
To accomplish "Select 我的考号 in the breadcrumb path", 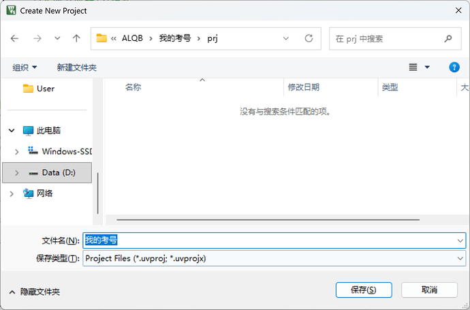I will click(175, 38).
